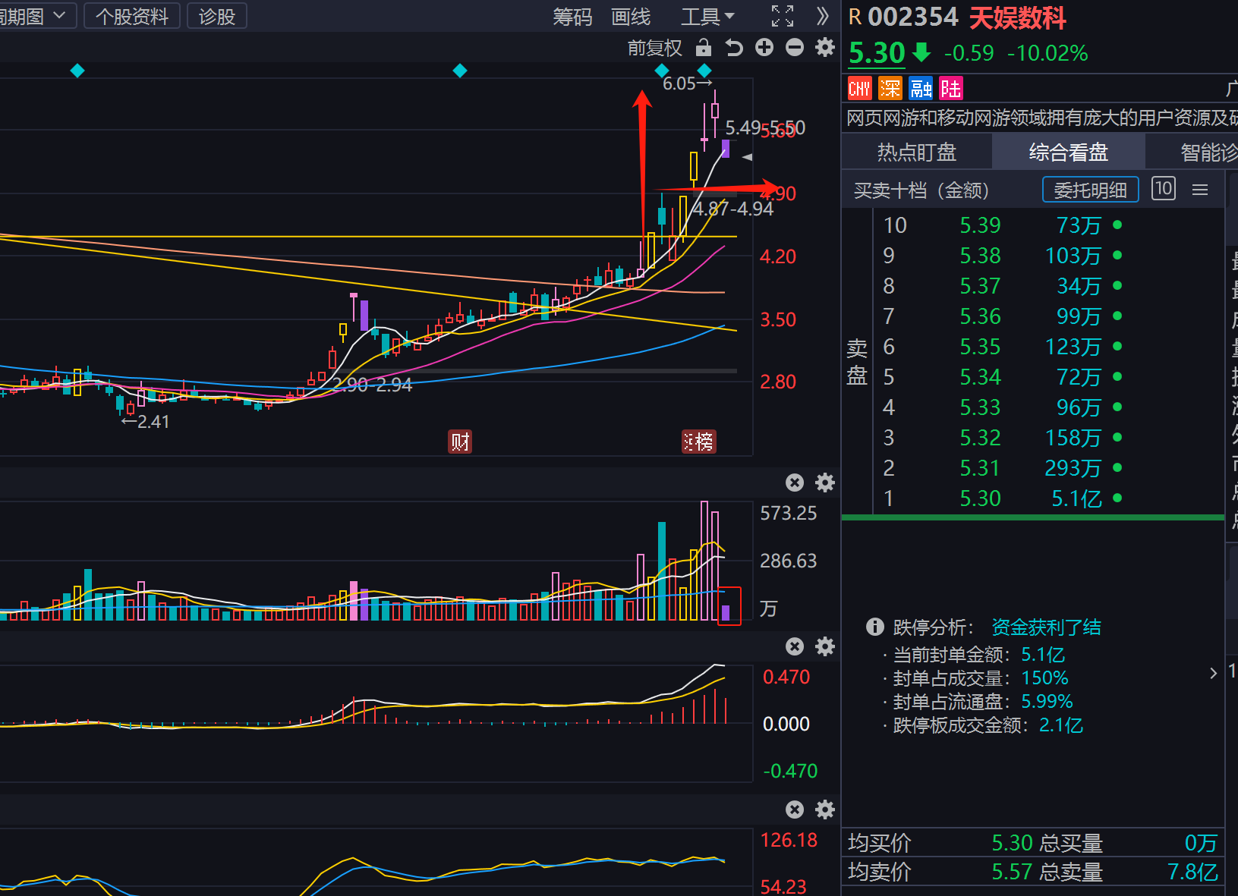Click the middle cyan diamond event marker

click(x=460, y=71)
